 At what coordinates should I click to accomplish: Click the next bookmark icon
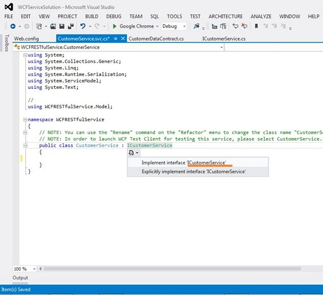pyautogui.click(x=274, y=26)
